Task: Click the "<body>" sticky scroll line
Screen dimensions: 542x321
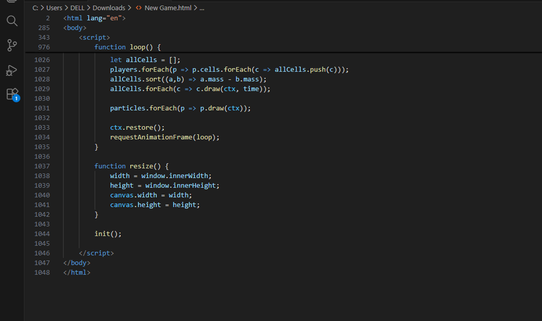Action: (75, 27)
